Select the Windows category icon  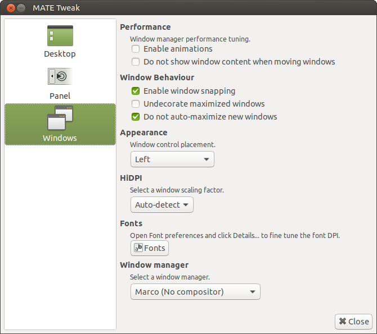pos(60,118)
